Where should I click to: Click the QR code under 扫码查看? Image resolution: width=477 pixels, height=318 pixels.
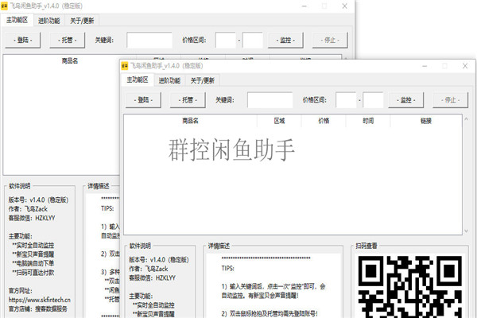point(409,287)
